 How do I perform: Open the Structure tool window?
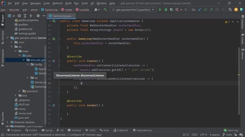[x=3, y=37]
